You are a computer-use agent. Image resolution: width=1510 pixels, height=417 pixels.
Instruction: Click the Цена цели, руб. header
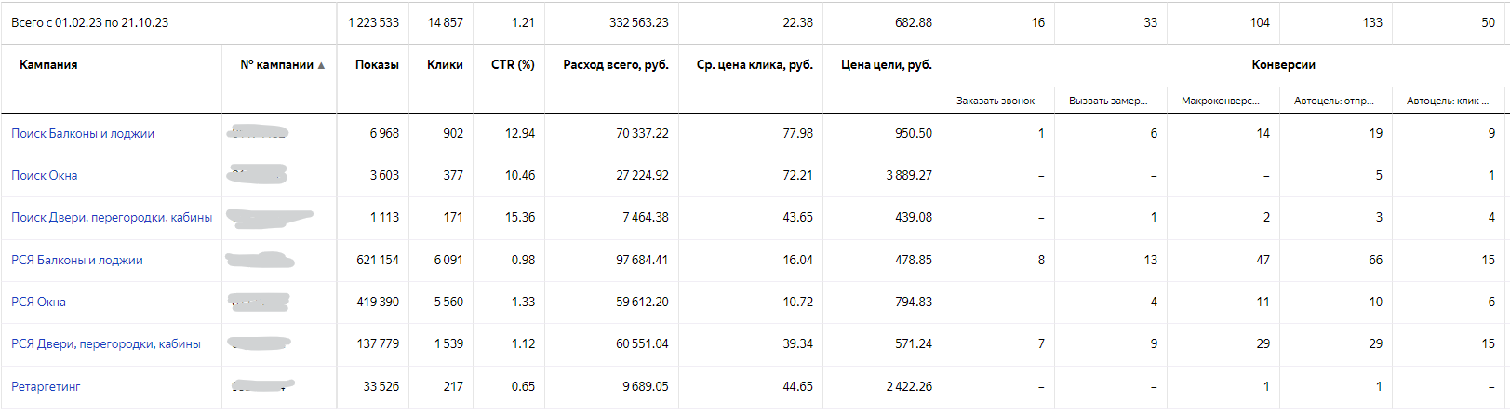(x=886, y=65)
